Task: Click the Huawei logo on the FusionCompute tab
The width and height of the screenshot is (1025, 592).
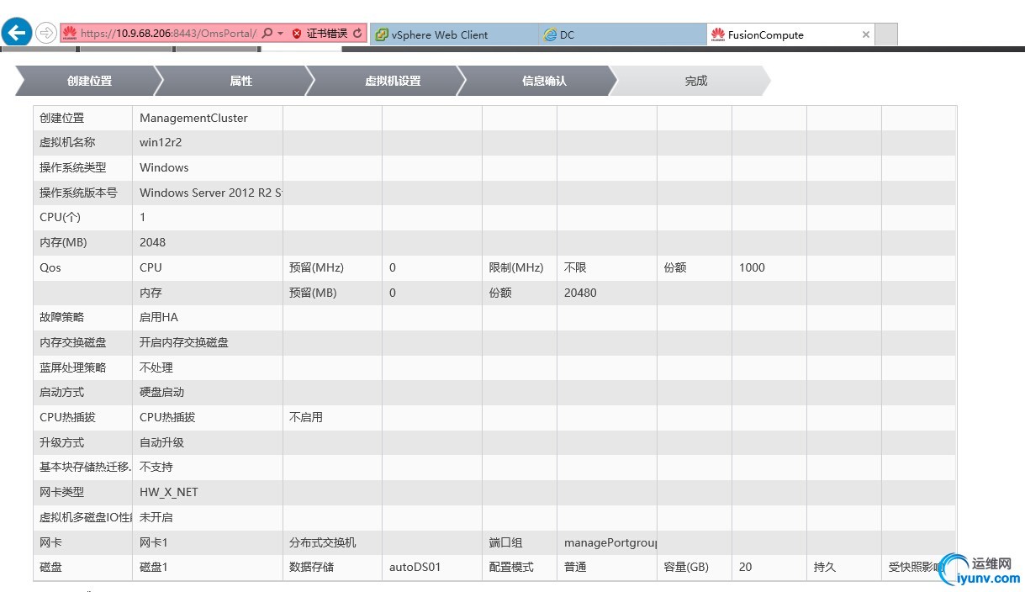Action: [x=718, y=34]
